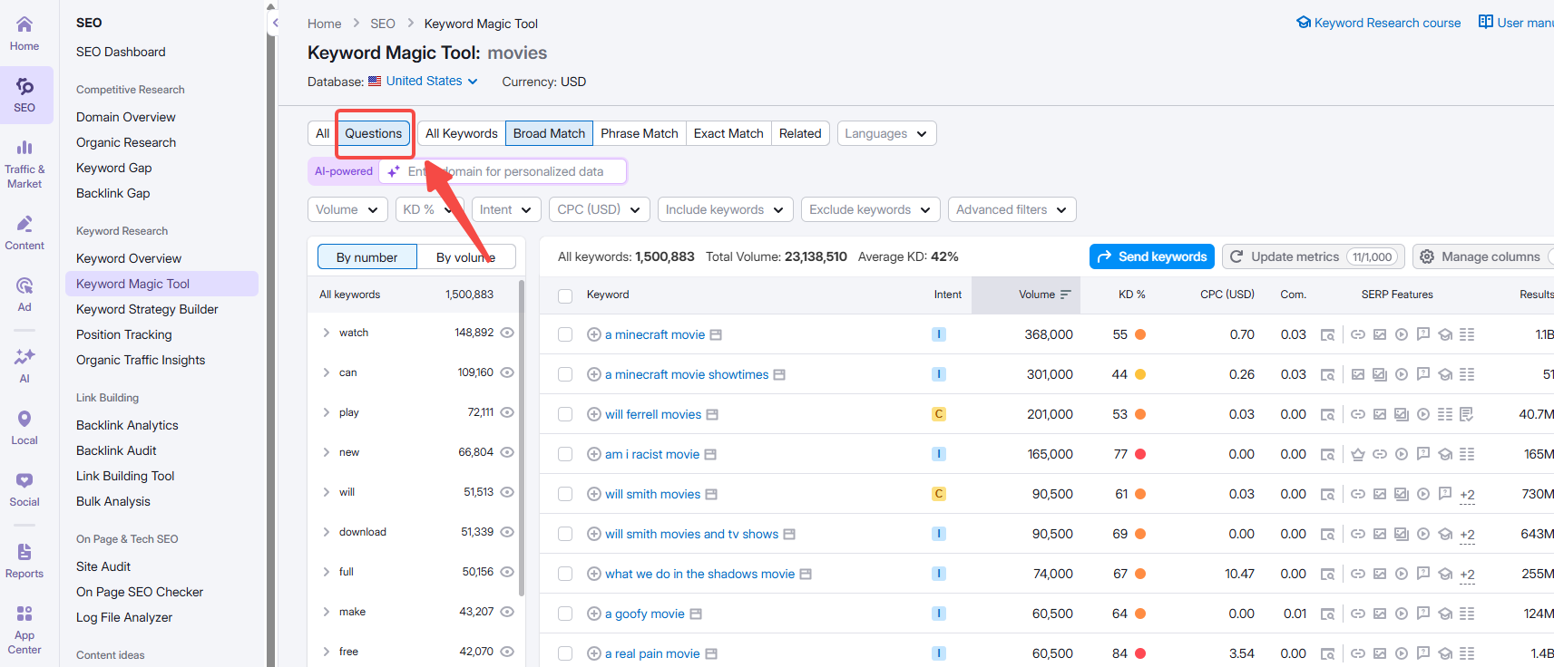Open Traffic & Market section
Image resolution: width=1554 pixels, height=667 pixels.
point(24,163)
